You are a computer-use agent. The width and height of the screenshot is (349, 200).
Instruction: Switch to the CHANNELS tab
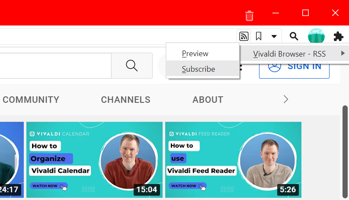click(126, 100)
